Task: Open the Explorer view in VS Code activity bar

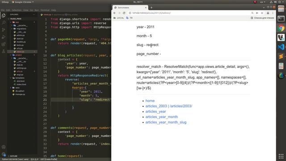Action: tap(4, 16)
